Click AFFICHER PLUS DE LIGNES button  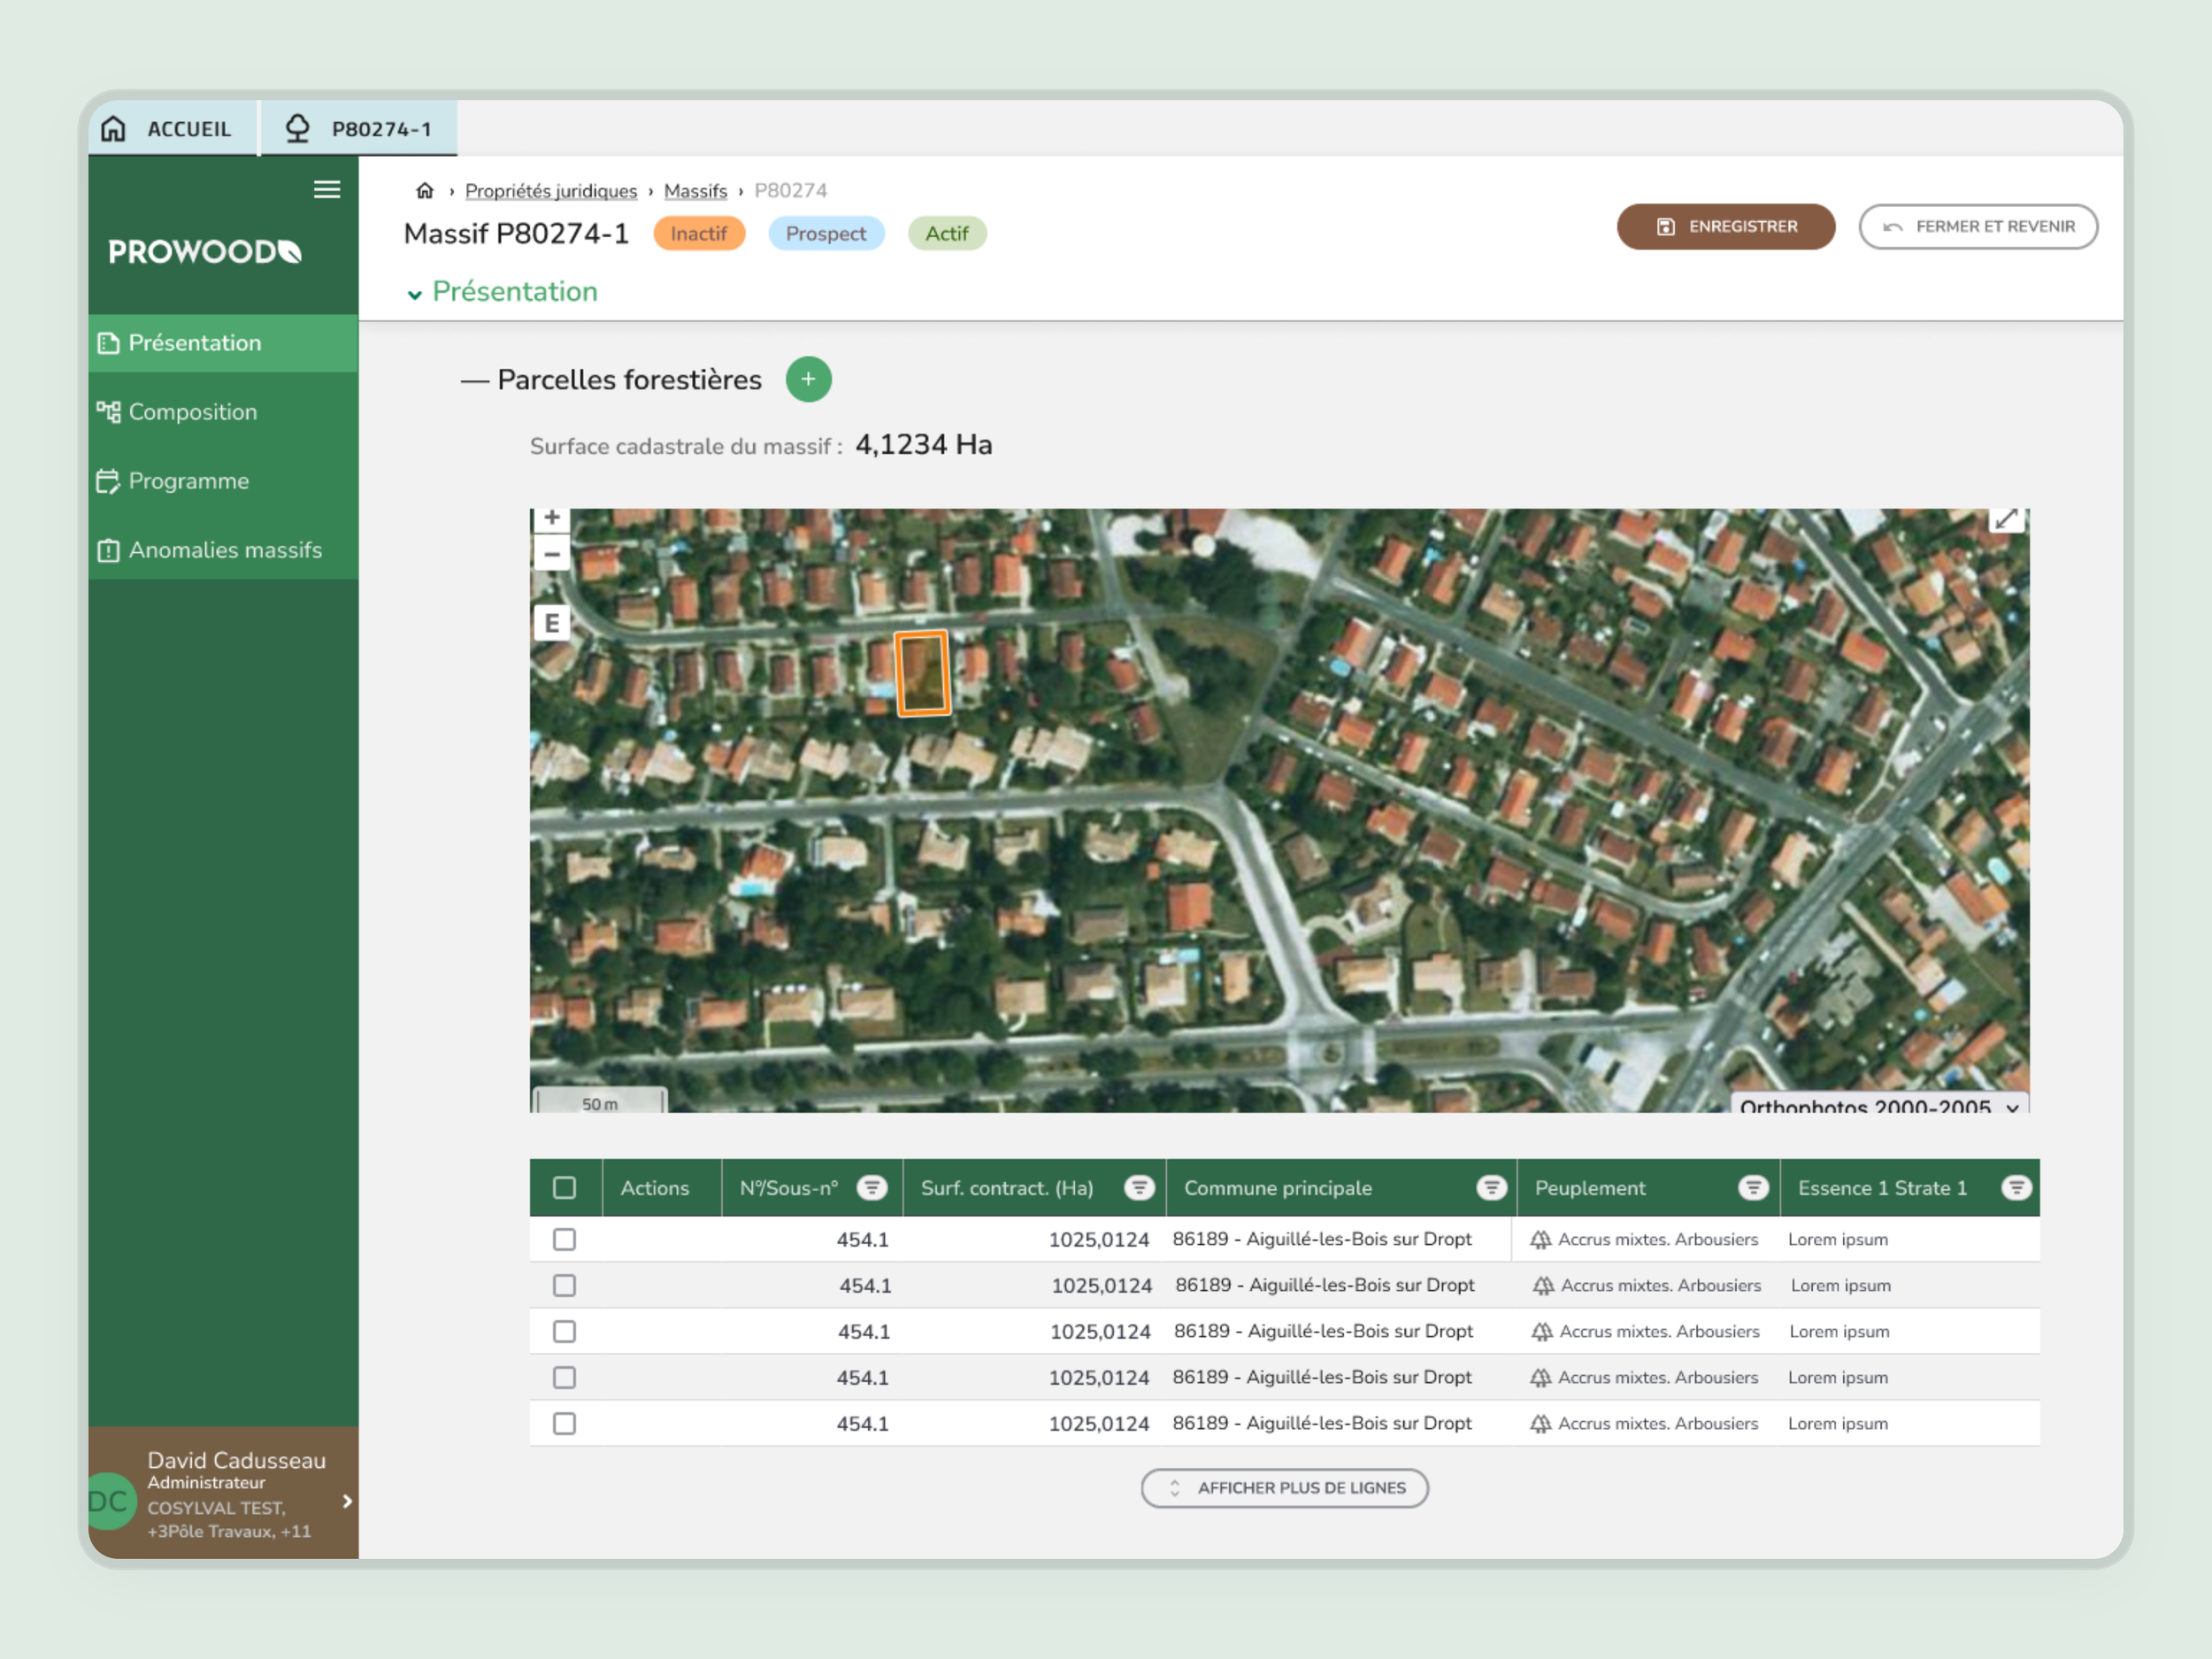1285,1488
